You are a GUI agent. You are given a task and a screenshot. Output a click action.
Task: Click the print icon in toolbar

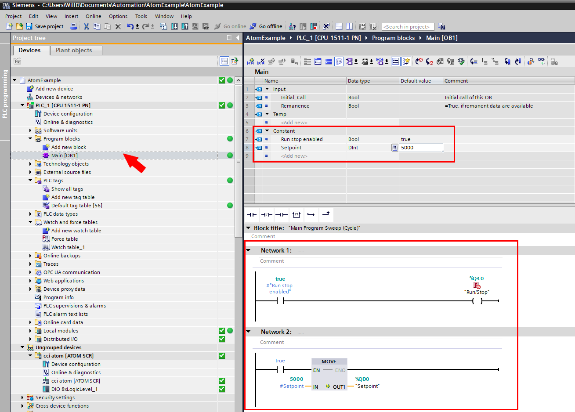74,26
